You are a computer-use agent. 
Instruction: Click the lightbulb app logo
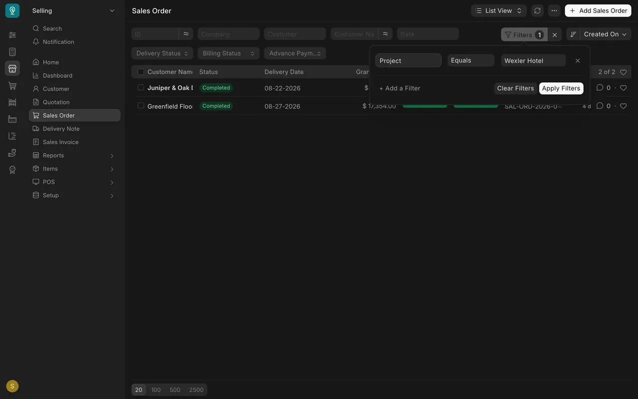(x=12, y=10)
